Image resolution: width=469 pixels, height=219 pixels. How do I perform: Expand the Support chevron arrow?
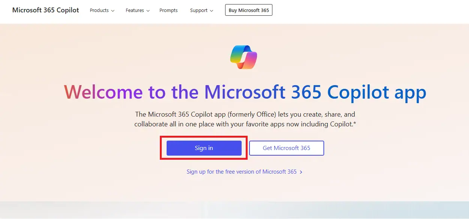coord(212,10)
